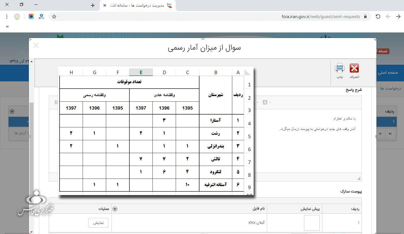
Task: Select spreadsheet row number 9
Action: click(x=249, y=187)
